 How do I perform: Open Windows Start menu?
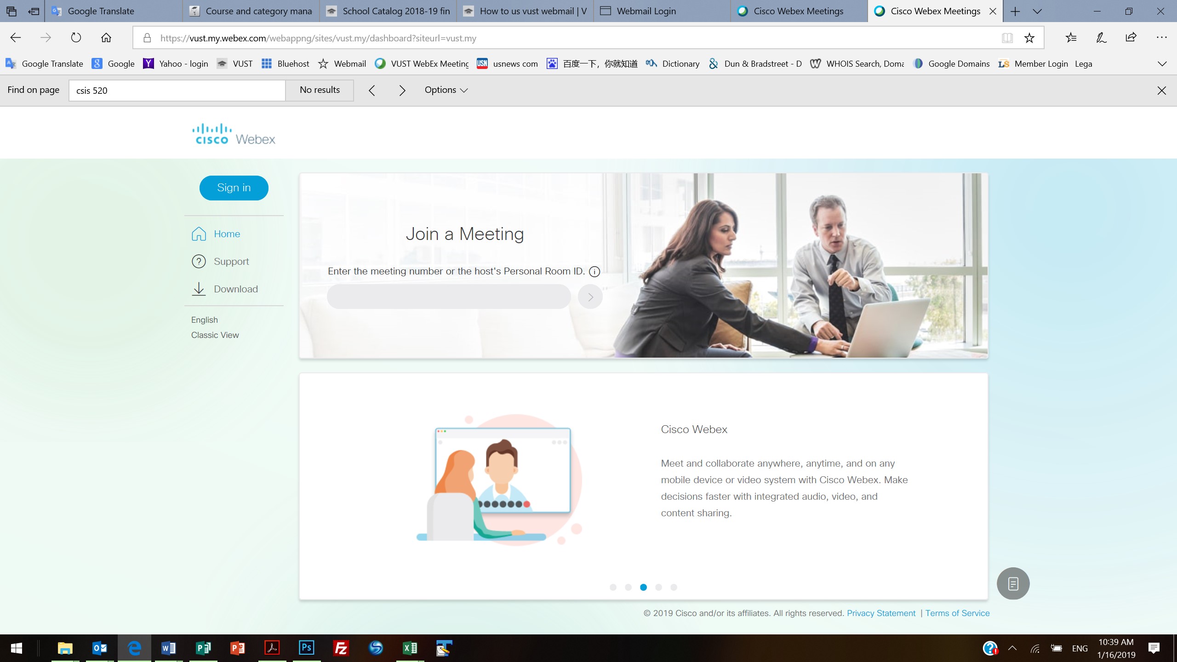(x=17, y=648)
